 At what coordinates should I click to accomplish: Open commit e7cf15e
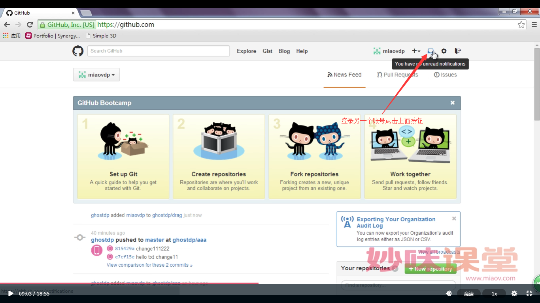point(125,257)
